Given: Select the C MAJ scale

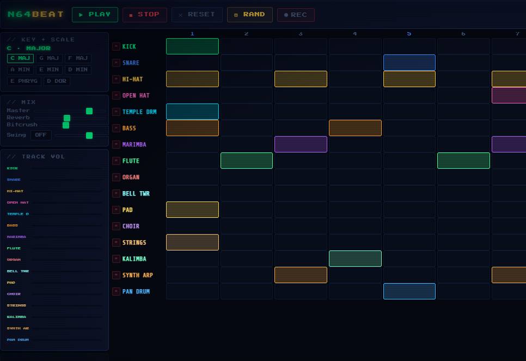Looking at the screenshot, I should [x=21, y=58].
